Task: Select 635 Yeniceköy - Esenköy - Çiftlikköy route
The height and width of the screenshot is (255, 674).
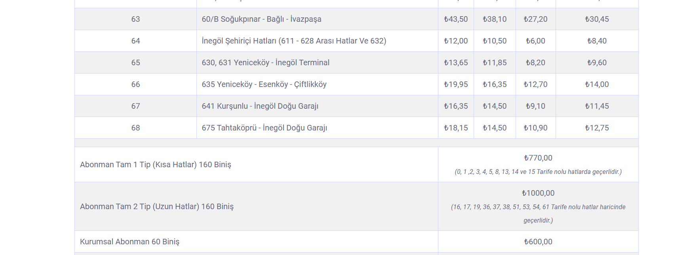Action: pos(264,84)
